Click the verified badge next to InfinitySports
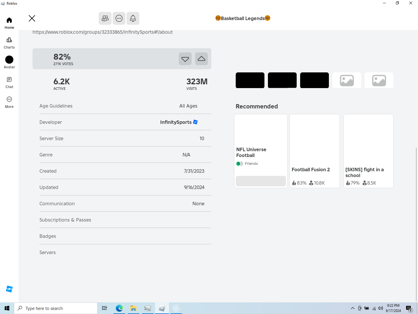Image resolution: width=418 pixels, height=314 pixels. 195,122
